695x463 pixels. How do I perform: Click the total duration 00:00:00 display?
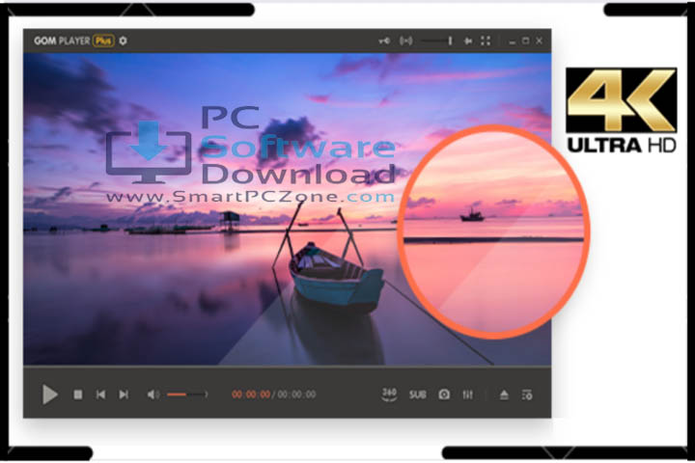coord(297,395)
